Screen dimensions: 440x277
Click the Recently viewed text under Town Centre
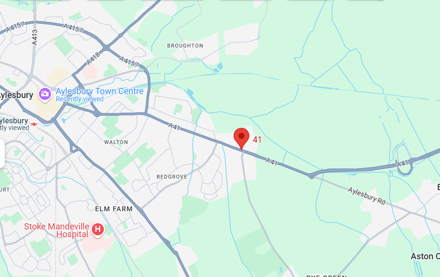tap(80, 99)
